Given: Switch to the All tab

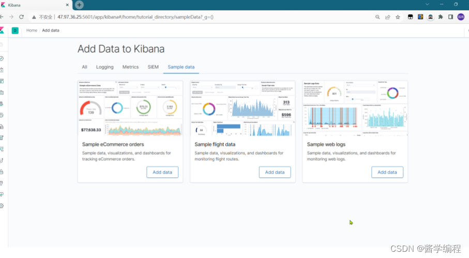Looking at the screenshot, I should 85,67.
